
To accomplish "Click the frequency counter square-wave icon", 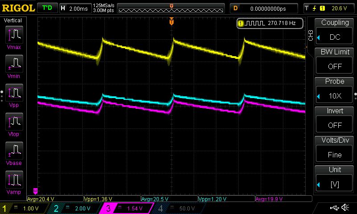I will click(256, 23).
